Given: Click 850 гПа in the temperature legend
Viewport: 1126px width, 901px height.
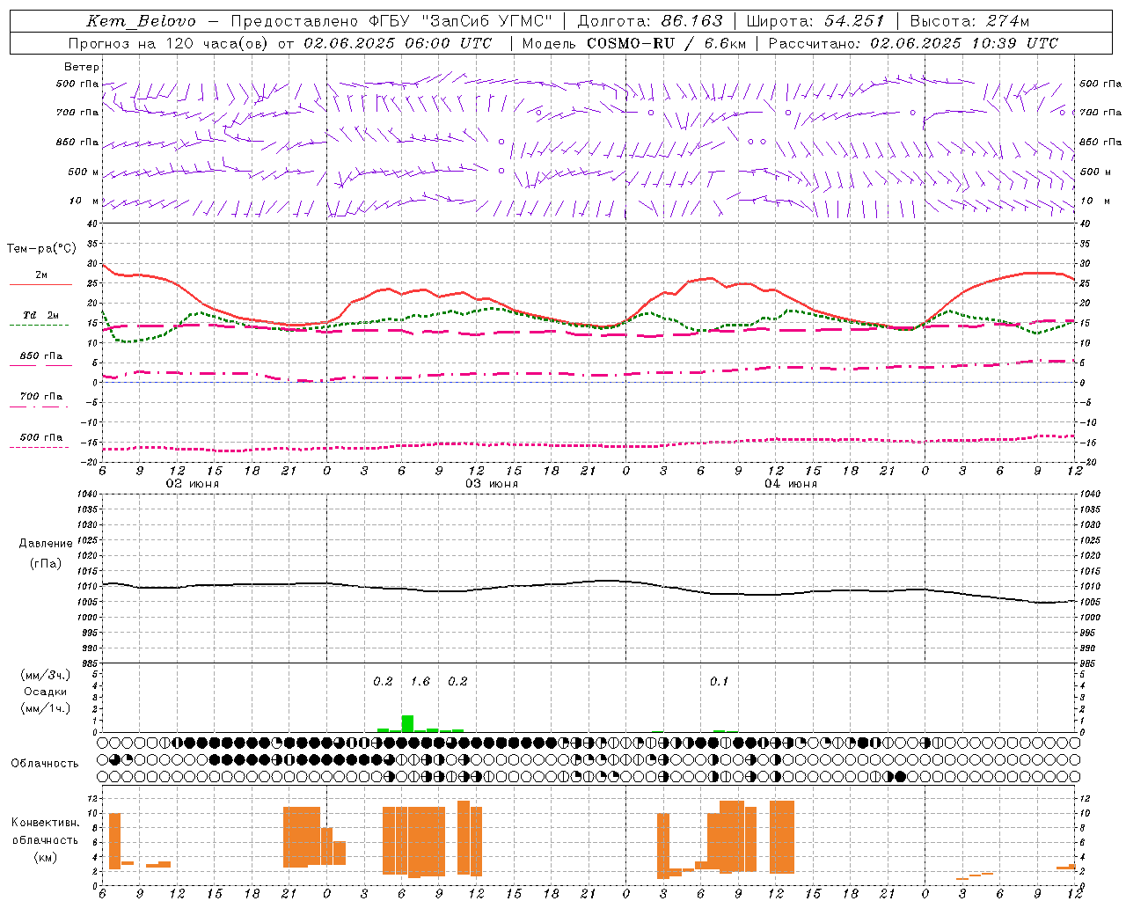Looking at the screenshot, I should click(41, 356).
